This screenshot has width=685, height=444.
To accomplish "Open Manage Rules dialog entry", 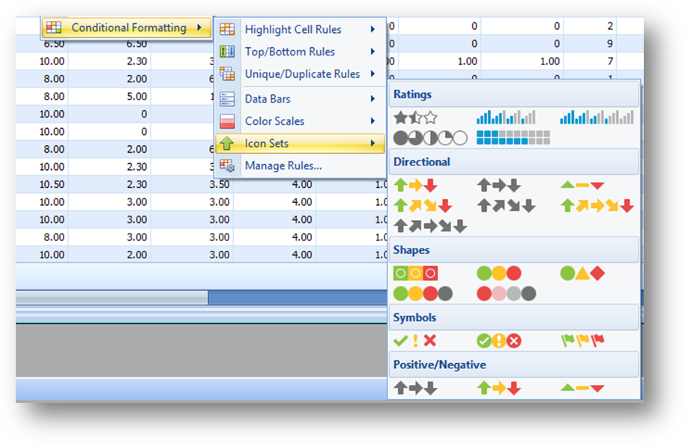I will pyautogui.click(x=300, y=165).
